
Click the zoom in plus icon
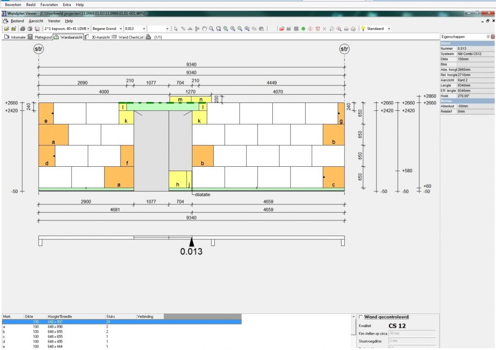click(233, 29)
